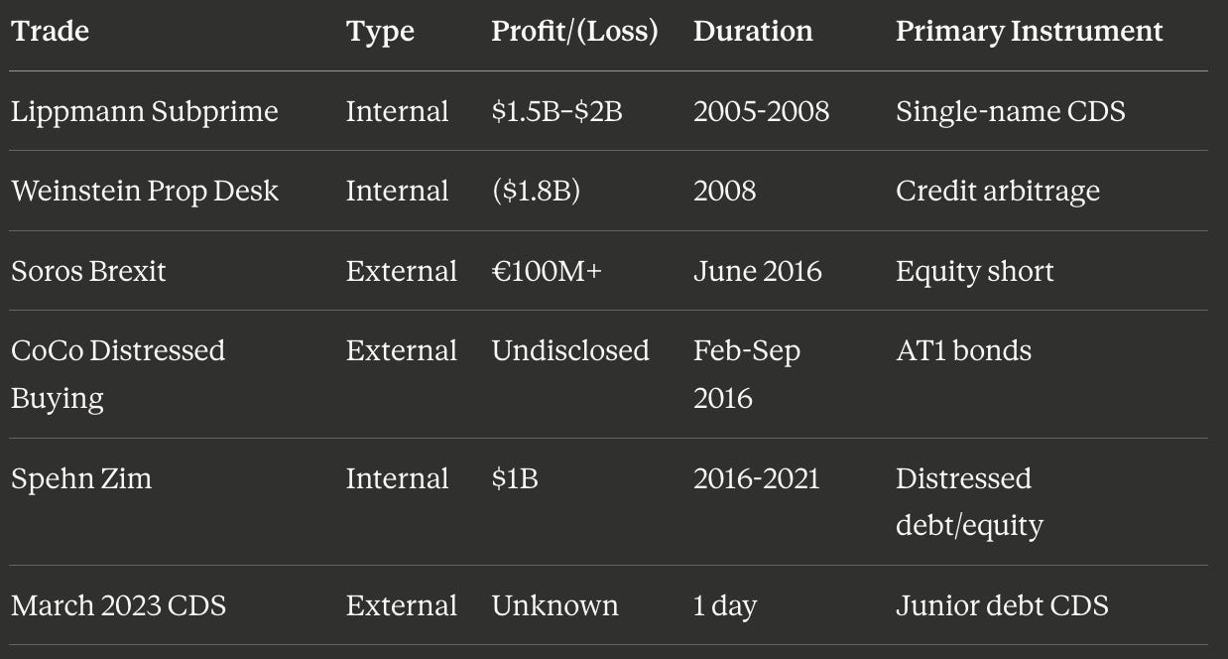
Task: Click the Lippmann Subprime trade cell
Action: click(145, 111)
